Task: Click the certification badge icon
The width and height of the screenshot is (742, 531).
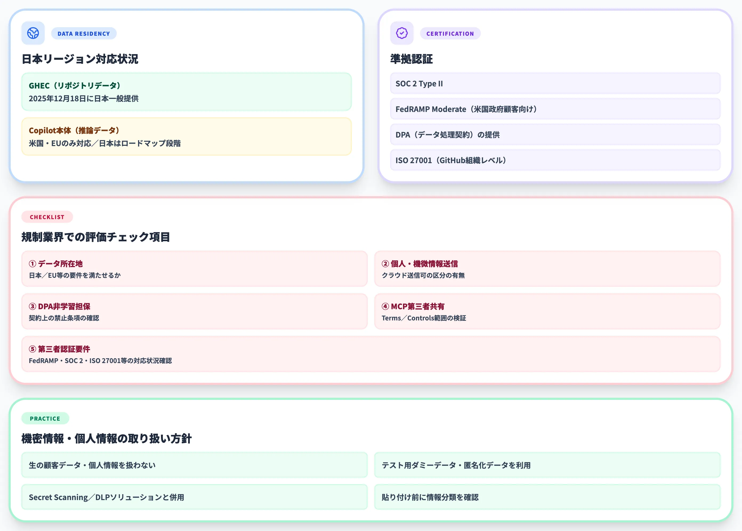Action: pyautogui.click(x=401, y=33)
